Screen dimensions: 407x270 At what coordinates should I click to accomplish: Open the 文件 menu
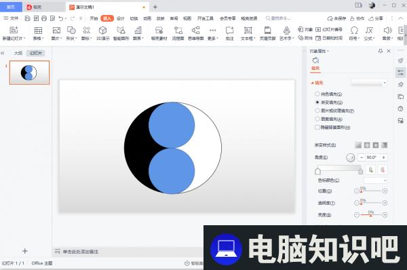pyautogui.click(x=11, y=18)
